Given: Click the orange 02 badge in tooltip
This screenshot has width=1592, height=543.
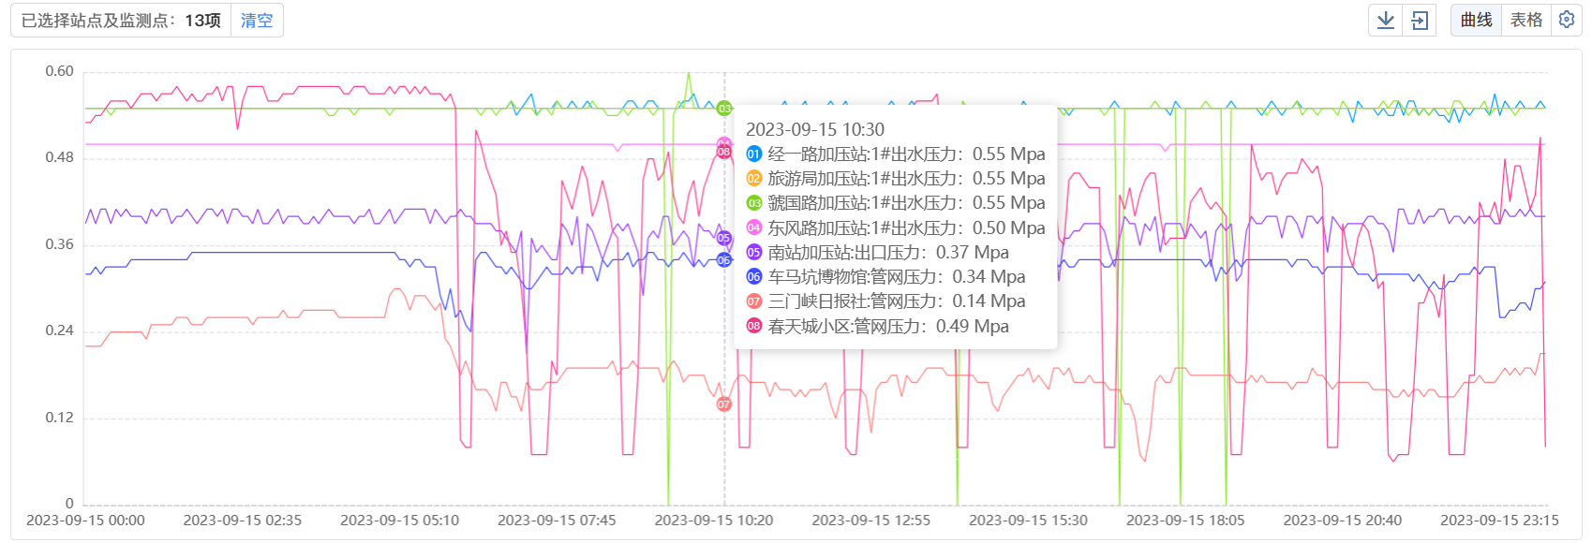Looking at the screenshot, I should (x=753, y=179).
